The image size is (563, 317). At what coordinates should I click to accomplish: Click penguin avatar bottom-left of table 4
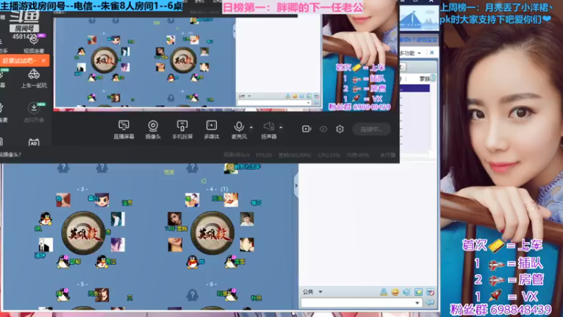pos(192,261)
